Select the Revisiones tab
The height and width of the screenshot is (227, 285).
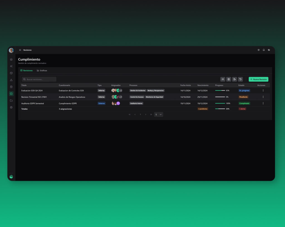point(26,70)
